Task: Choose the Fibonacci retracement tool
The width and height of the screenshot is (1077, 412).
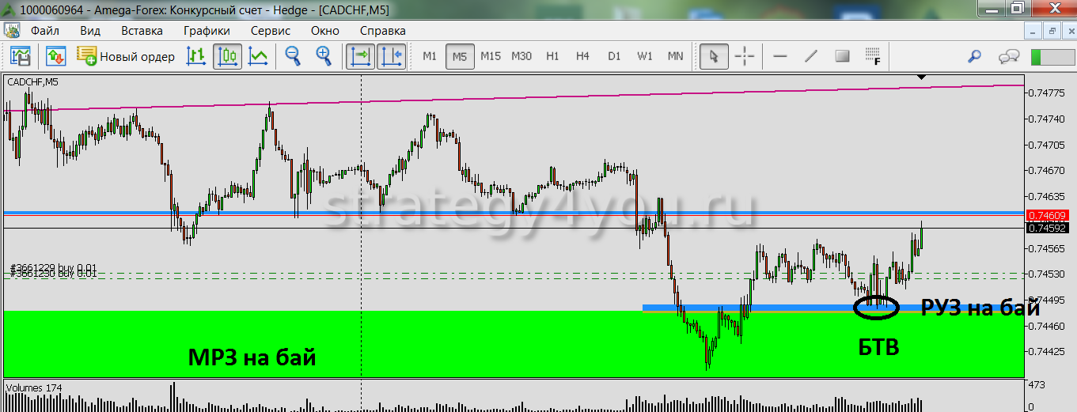Action: (873, 56)
